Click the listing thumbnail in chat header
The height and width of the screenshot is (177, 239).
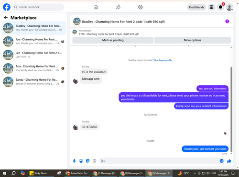77,22
